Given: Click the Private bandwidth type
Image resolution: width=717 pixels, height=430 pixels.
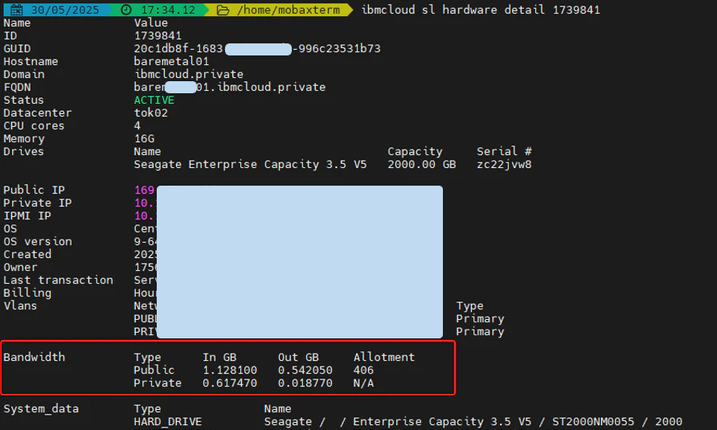Looking at the screenshot, I should (x=158, y=383).
